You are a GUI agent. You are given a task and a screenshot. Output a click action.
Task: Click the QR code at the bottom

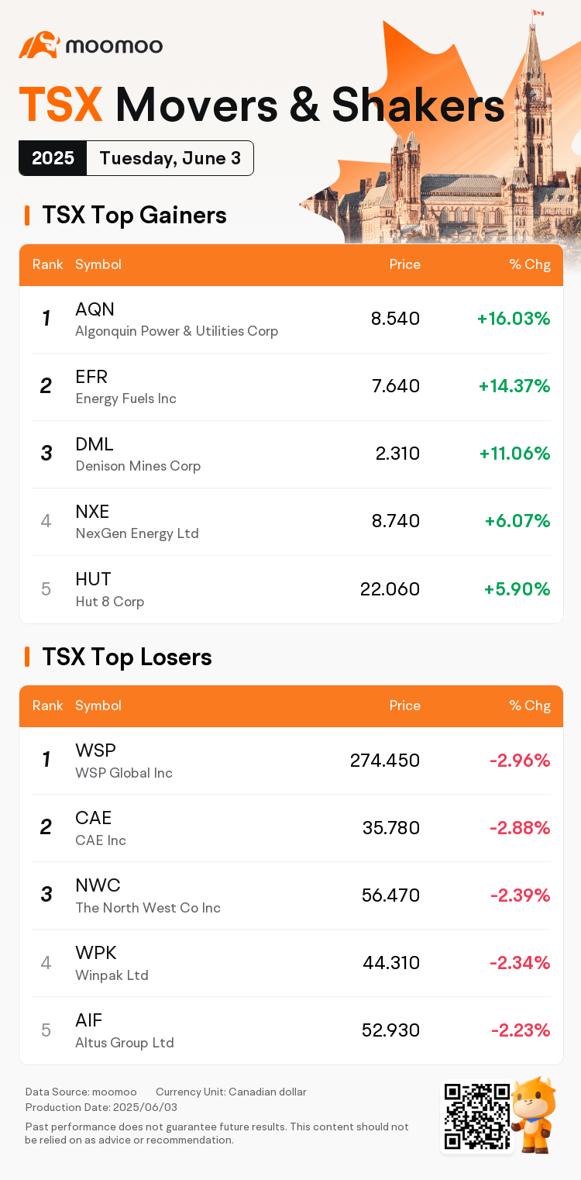(476, 1116)
